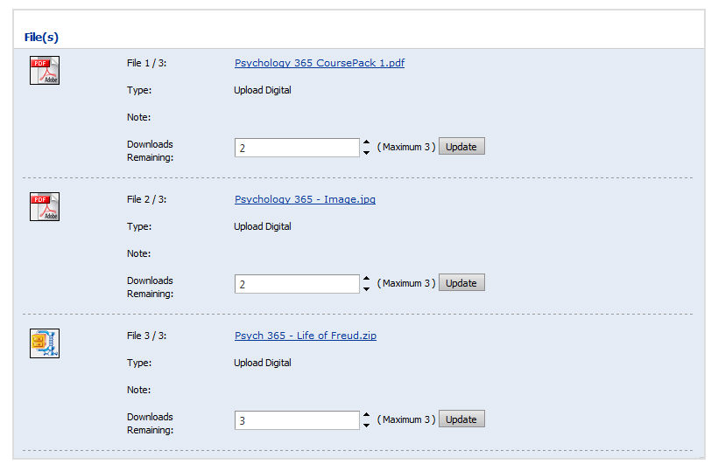Open Psychology 365 - Image.jpg link
This screenshot has width=718, height=471.
305,199
